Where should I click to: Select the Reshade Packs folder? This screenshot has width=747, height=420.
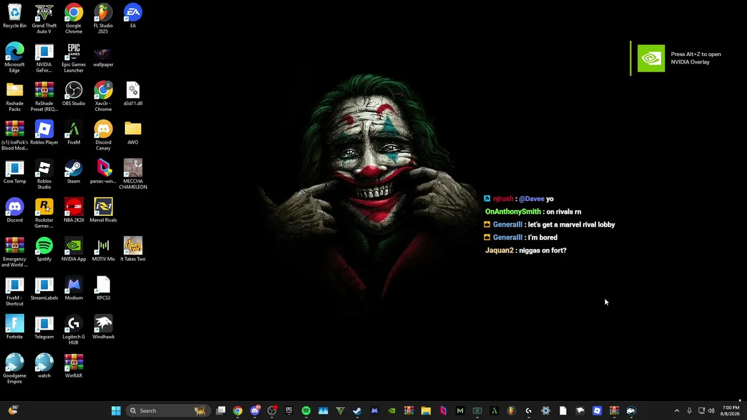15,97
